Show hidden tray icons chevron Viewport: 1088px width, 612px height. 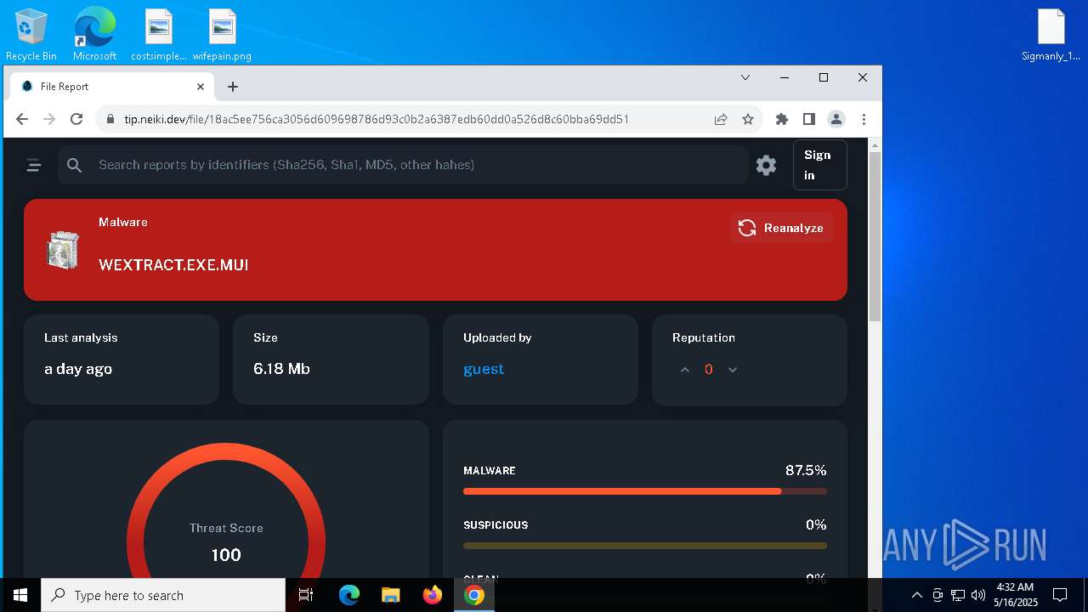pos(916,595)
